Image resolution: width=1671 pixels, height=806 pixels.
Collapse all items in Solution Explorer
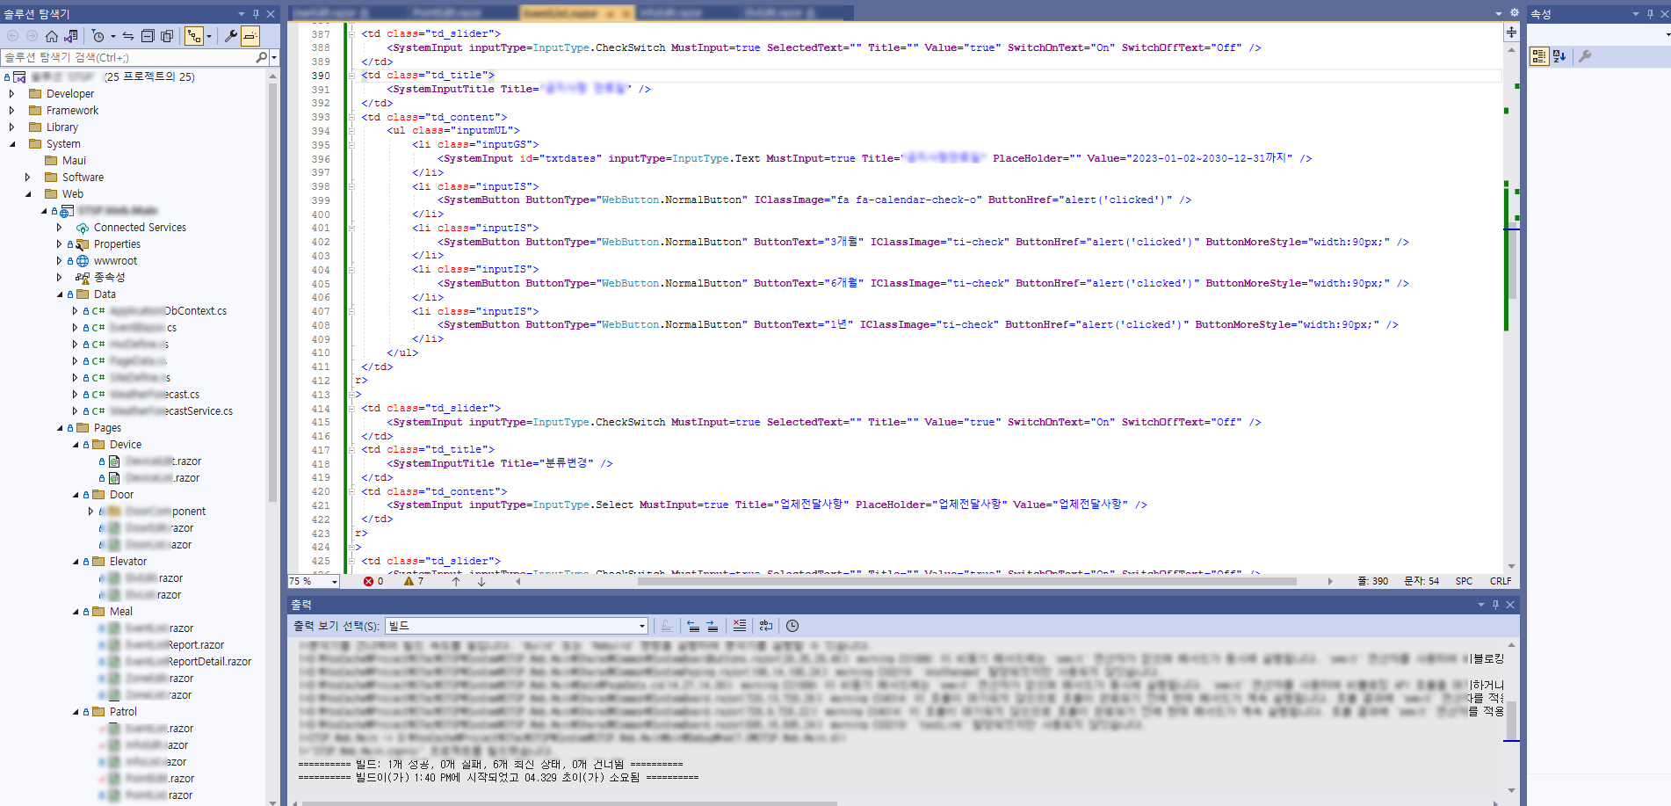pyautogui.click(x=148, y=36)
